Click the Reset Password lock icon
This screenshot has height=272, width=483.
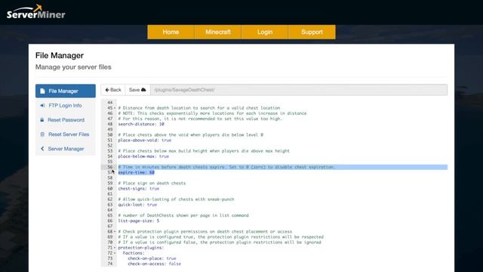tap(42, 119)
